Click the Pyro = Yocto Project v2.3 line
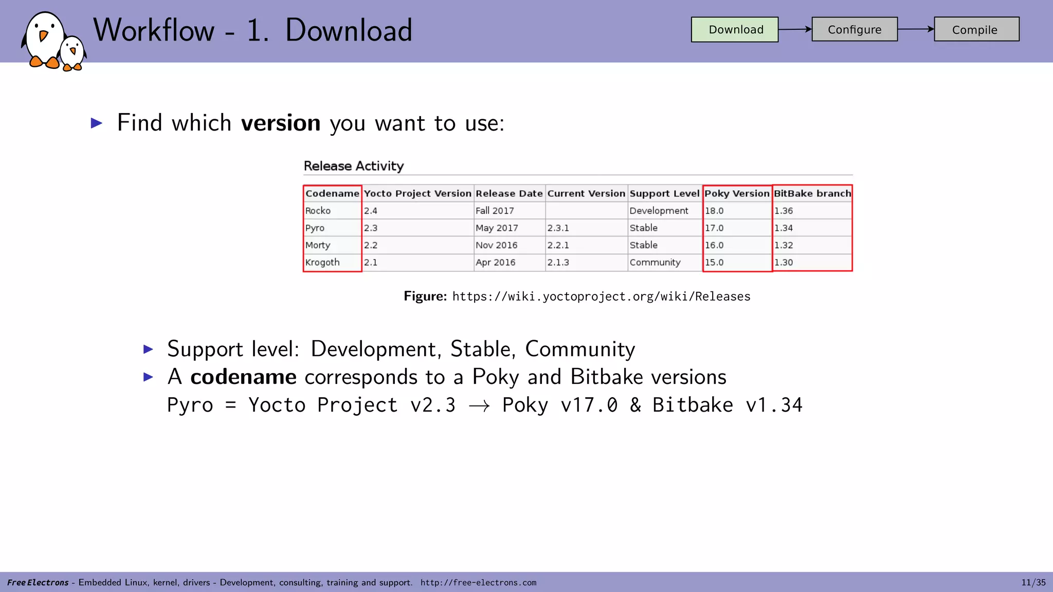This screenshot has height=592, width=1053. pos(484,405)
